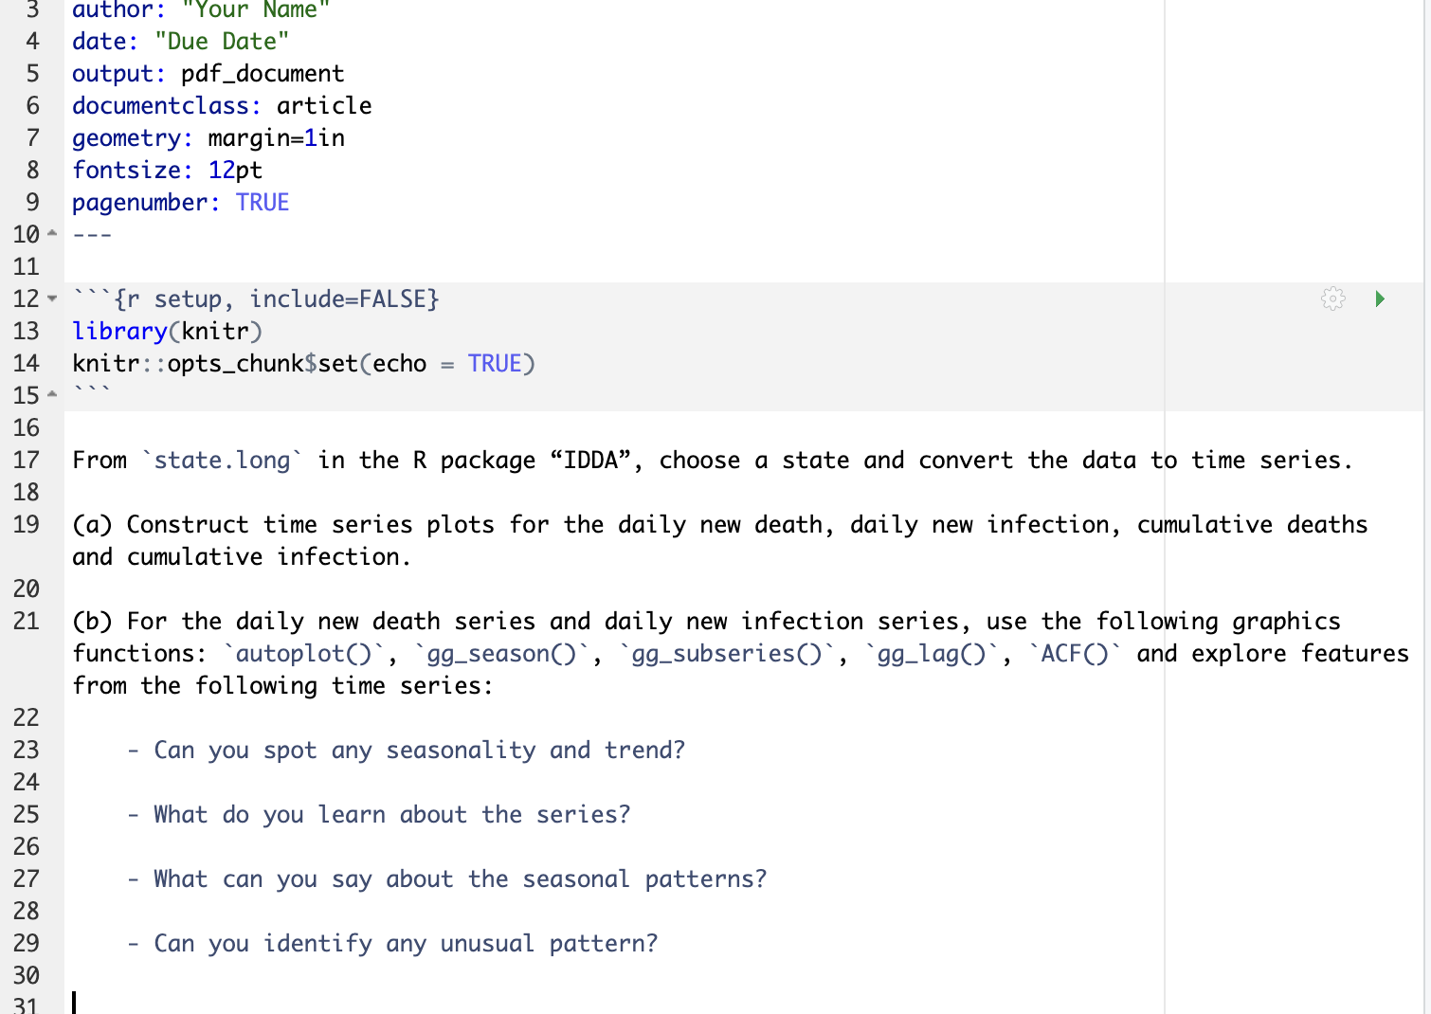Click 'What do you learn about the series?'

click(x=391, y=815)
